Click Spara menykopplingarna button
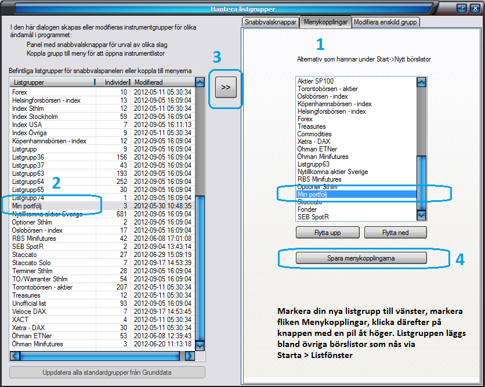Viewport: 485px width, 387px height. tap(361, 258)
